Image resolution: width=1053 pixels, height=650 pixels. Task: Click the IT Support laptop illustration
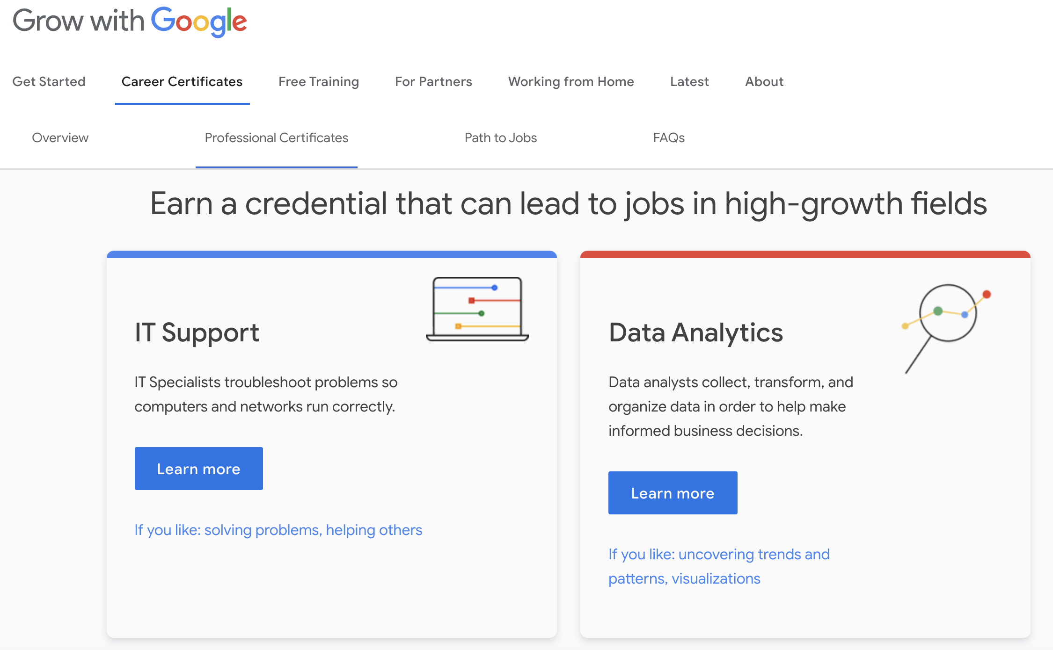(477, 309)
